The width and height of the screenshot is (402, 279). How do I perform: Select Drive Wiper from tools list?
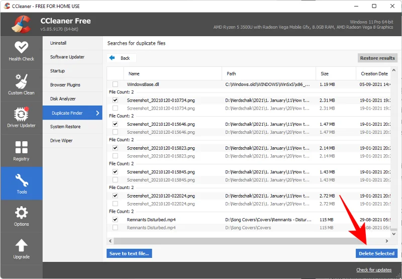click(x=61, y=141)
